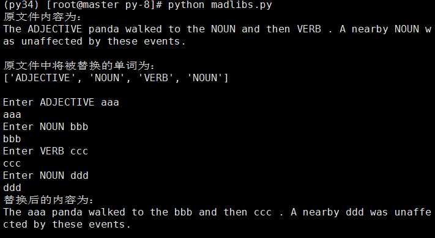The width and height of the screenshot is (435, 238).
Task: Click 'panda' in the original sentence line
Action: click(104, 29)
